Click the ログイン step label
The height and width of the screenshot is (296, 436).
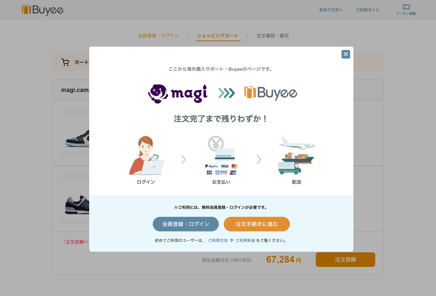click(x=146, y=182)
